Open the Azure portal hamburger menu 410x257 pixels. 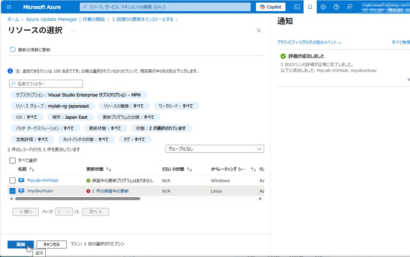pos(8,7)
